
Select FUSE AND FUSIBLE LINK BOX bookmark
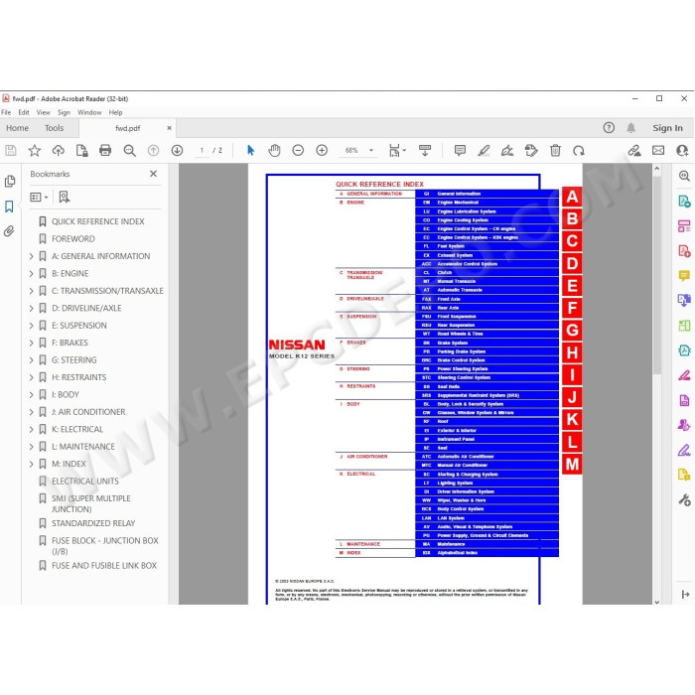pos(104,566)
